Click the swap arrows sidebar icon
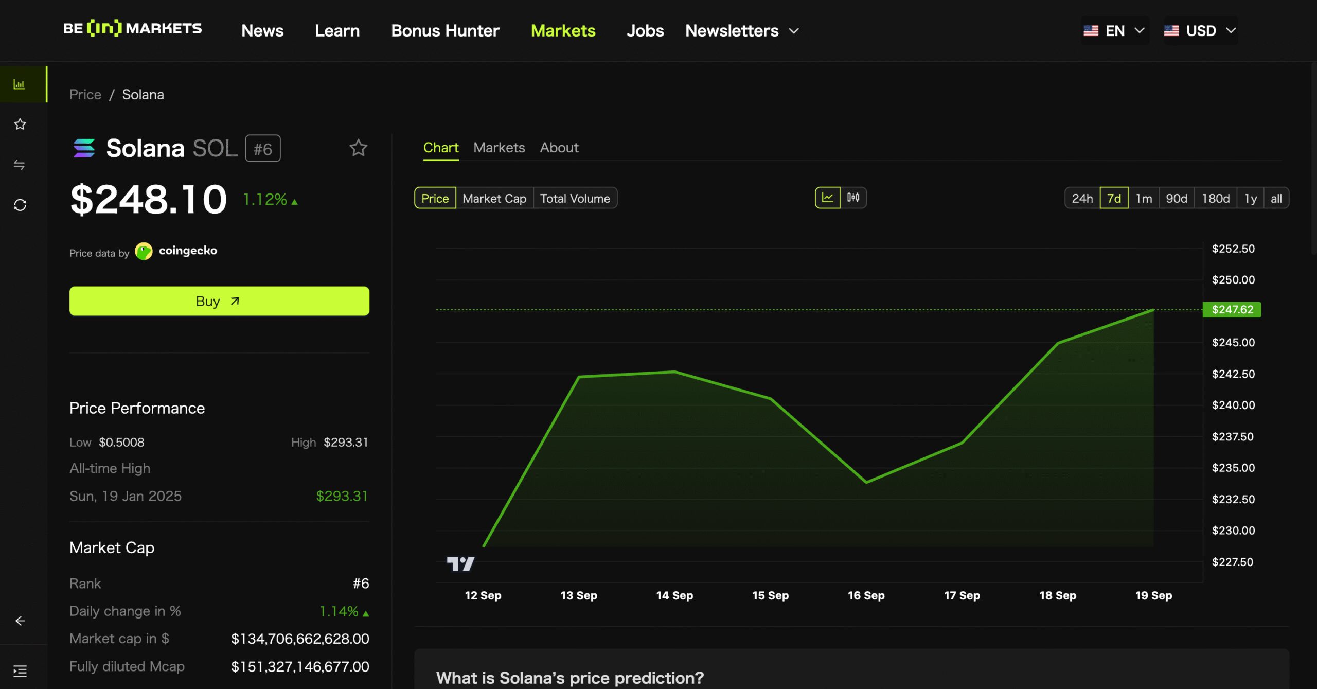The height and width of the screenshot is (689, 1317). click(20, 165)
